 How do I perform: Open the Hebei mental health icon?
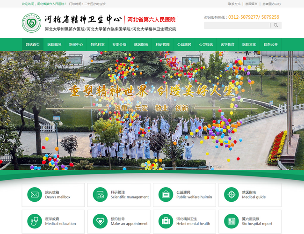(166, 221)
